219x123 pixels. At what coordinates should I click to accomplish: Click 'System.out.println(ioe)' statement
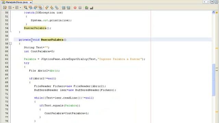point(51,20)
